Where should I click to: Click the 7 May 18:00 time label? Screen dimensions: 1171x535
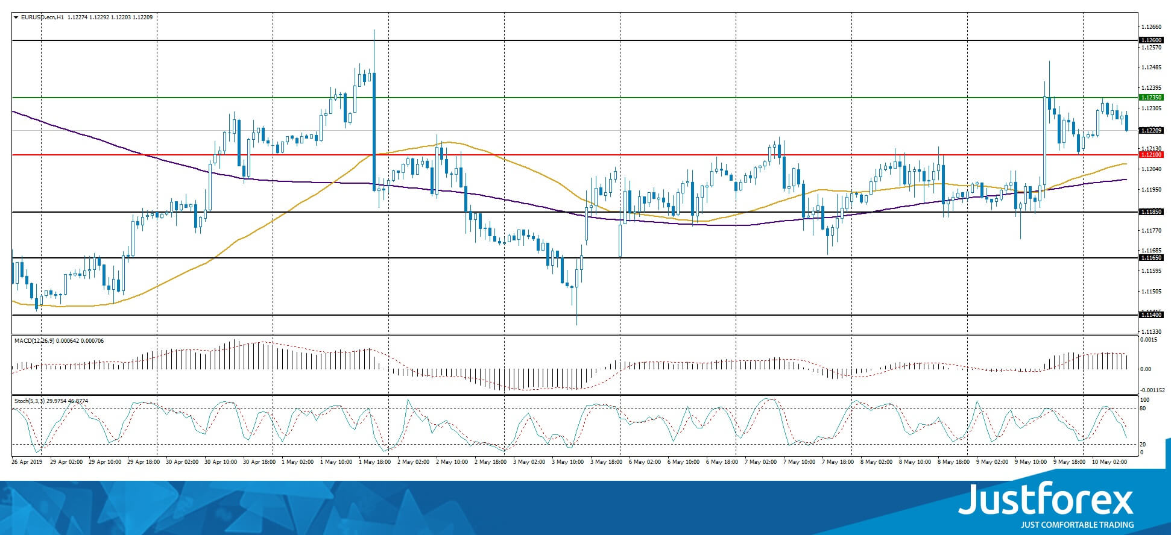838,462
